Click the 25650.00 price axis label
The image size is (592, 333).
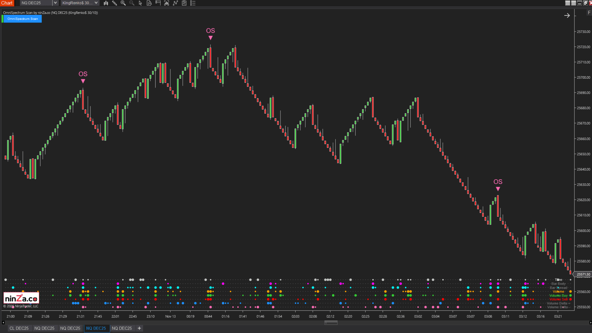(x=583, y=154)
